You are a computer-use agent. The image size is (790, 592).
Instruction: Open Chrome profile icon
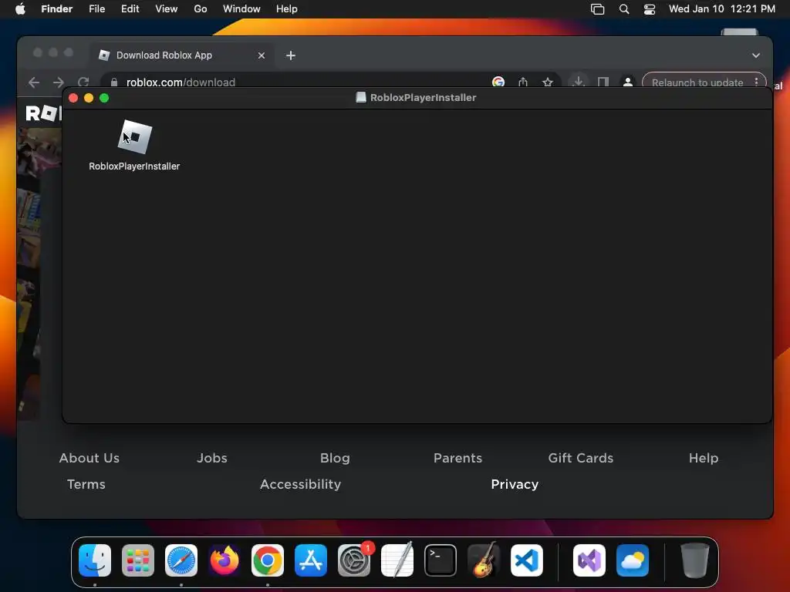point(628,82)
